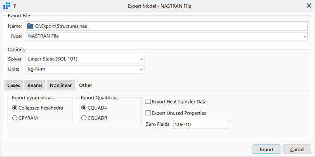Select the Other tab
315x157 pixels.
point(86,85)
